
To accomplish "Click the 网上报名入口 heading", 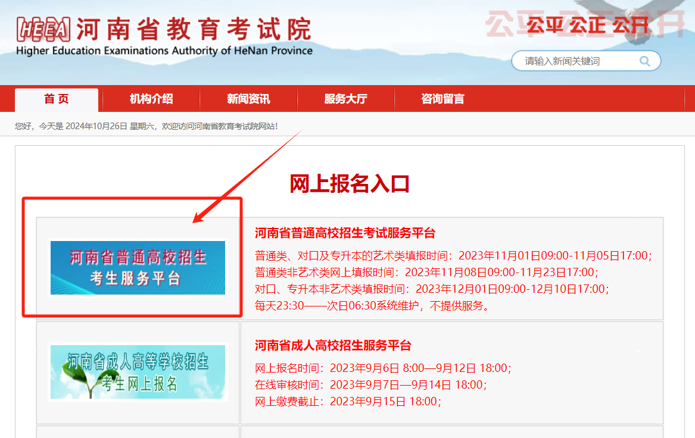I will click(x=349, y=184).
